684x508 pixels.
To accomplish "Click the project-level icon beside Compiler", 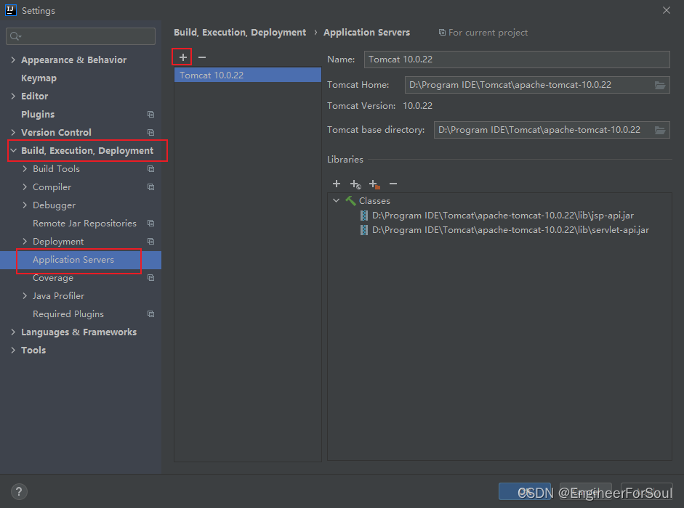I will pyautogui.click(x=151, y=187).
